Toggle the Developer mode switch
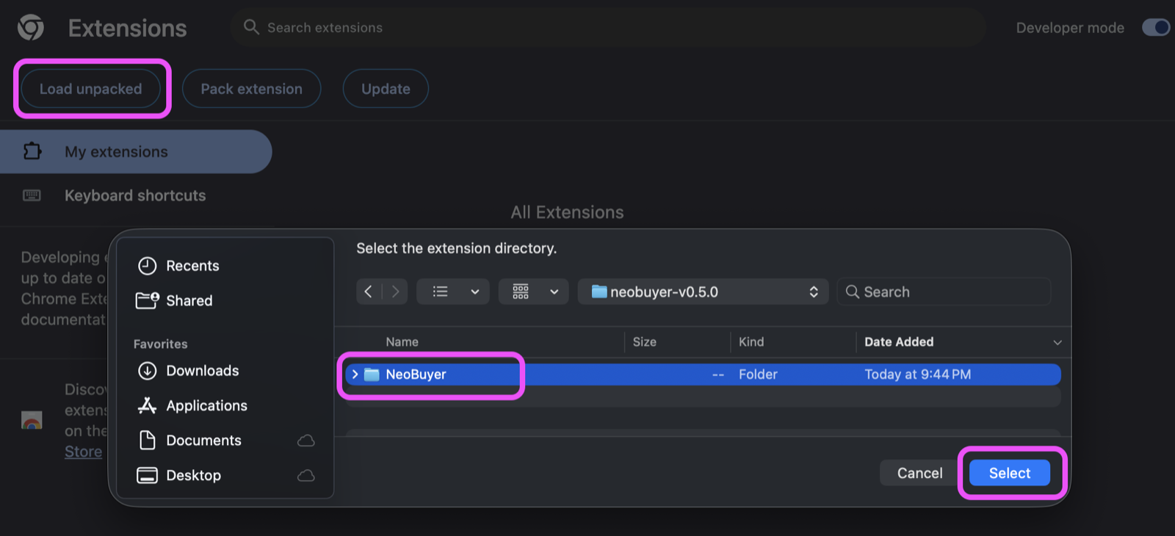 pos(1156,27)
